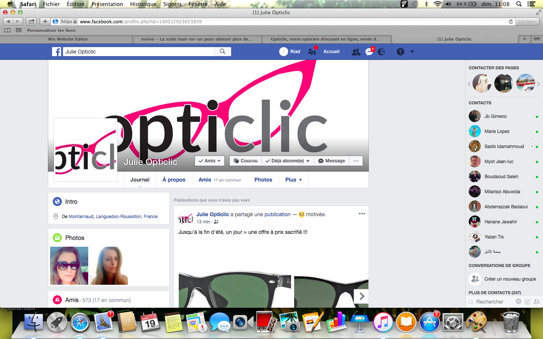
Task: Open the Messenger messages icon
Action: pos(369,52)
